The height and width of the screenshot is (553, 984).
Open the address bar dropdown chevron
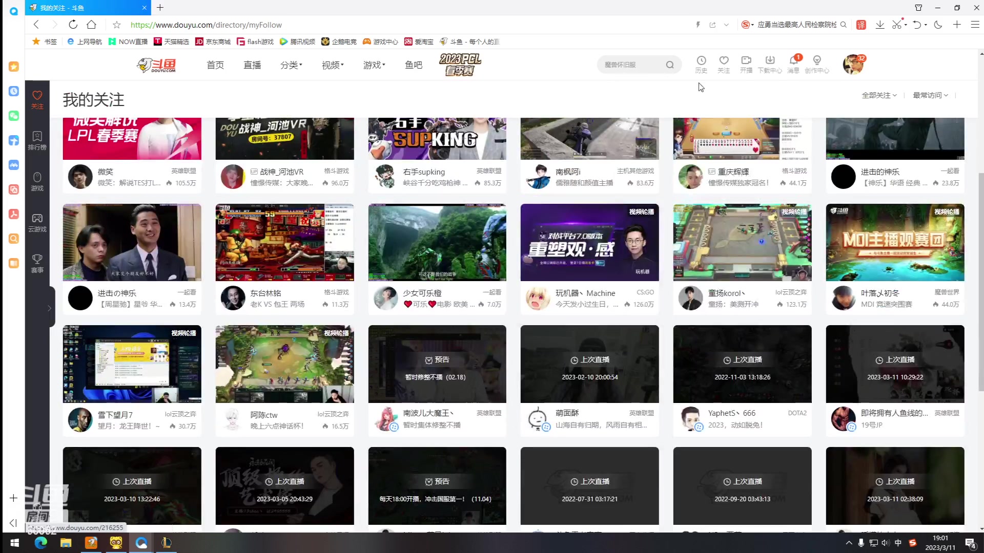click(x=726, y=25)
